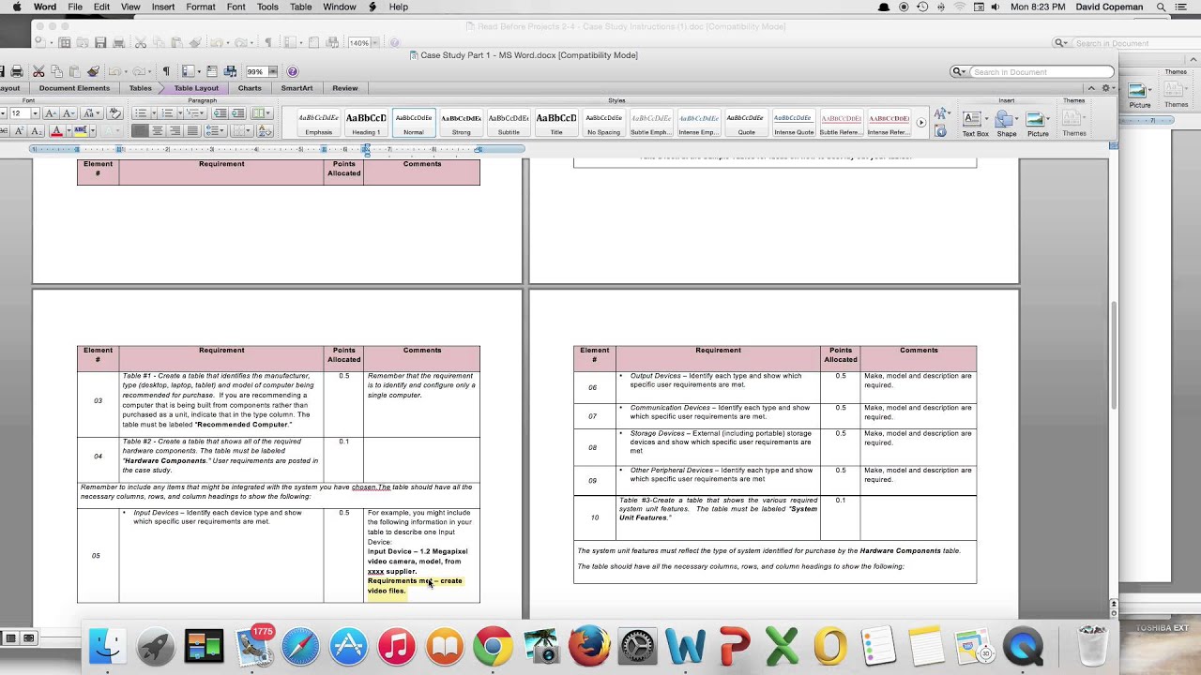Click the Copy icon in the toolbar
This screenshot has height=675, width=1201.
[56, 71]
